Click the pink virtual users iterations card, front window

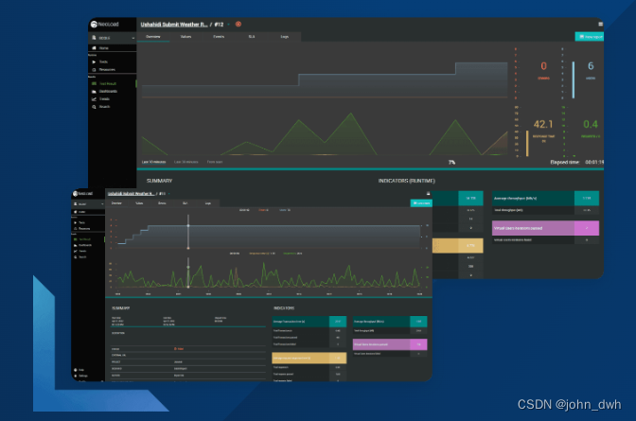pyautogui.click(x=390, y=344)
